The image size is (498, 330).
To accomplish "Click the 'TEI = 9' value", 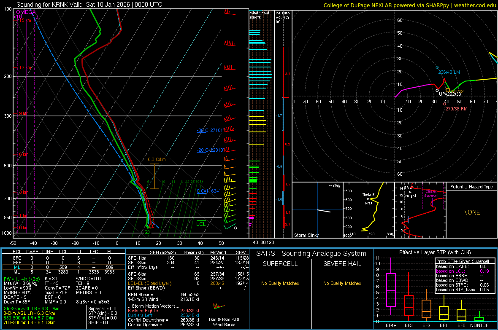I will [83, 283].
